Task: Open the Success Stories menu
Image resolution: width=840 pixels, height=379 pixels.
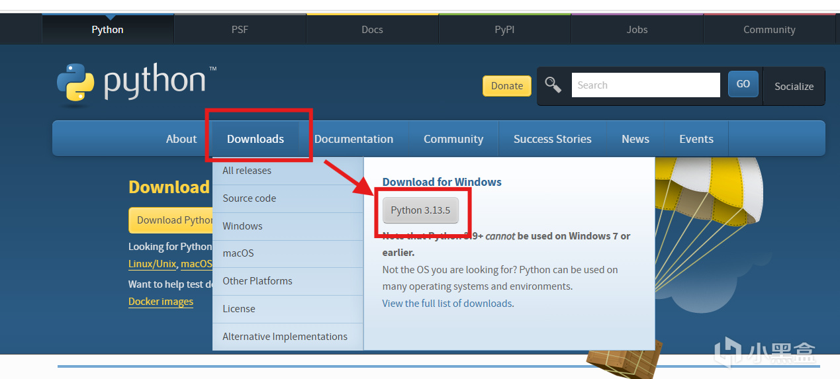Action: coord(553,139)
